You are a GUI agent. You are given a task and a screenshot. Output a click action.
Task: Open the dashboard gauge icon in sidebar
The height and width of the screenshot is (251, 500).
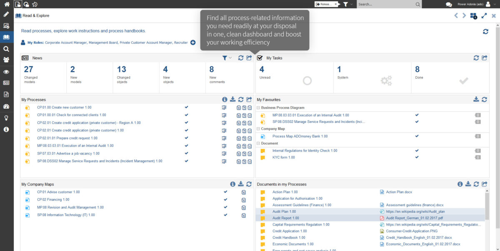coord(6,106)
